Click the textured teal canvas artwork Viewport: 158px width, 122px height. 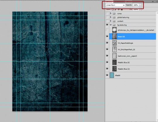coord(50,61)
